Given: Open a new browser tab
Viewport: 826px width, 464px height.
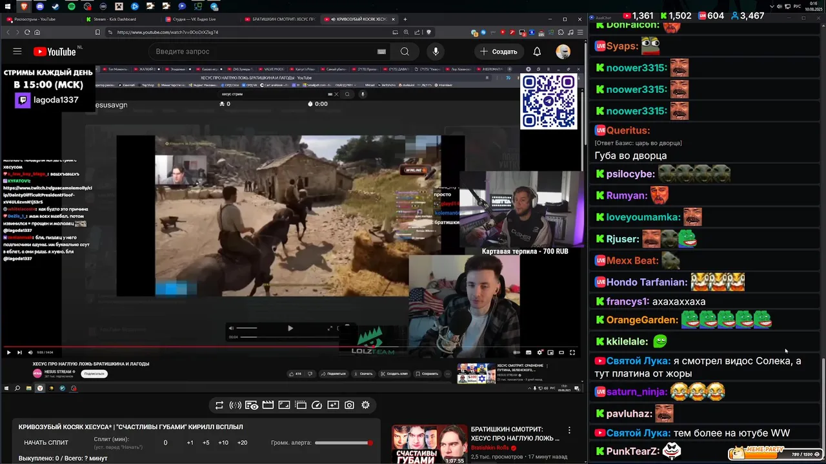Looking at the screenshot, I should pyautogui.click(x=405, y=19).
